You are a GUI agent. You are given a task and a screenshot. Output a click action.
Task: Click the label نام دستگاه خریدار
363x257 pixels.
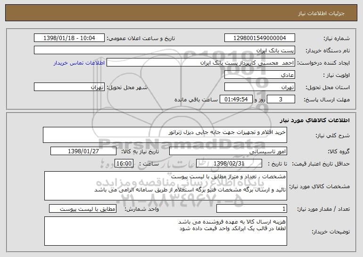tap(328, 50)
